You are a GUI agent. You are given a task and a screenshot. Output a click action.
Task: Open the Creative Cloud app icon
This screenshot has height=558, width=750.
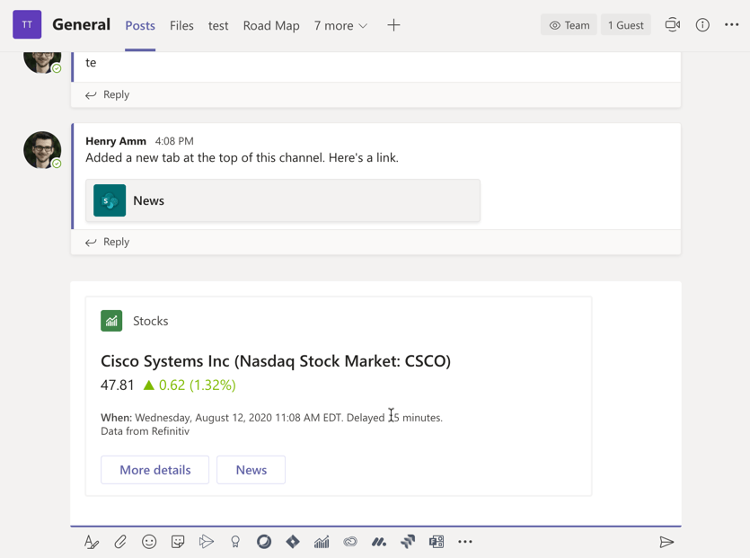[350, 542]
